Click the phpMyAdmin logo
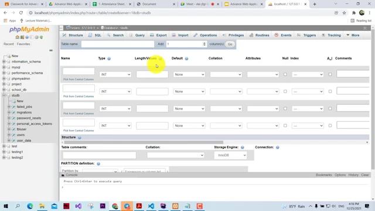Screen dimensions: 375x211 click(29, 29)
